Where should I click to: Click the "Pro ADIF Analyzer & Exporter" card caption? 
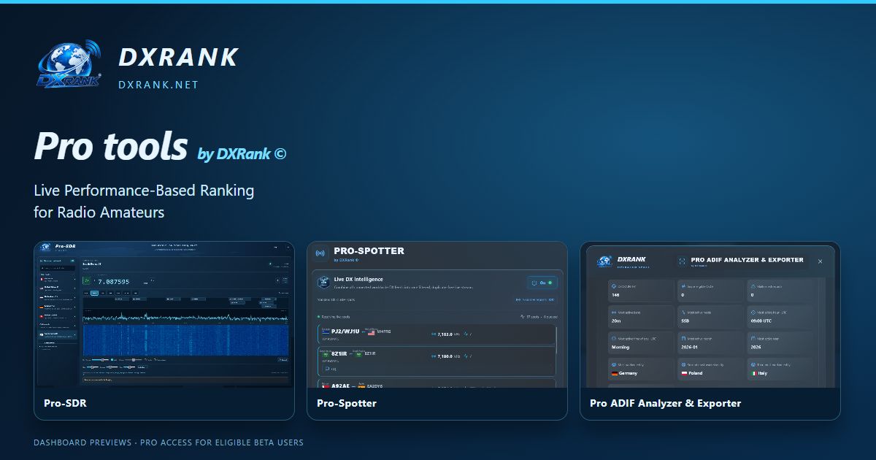coord(665,403)
